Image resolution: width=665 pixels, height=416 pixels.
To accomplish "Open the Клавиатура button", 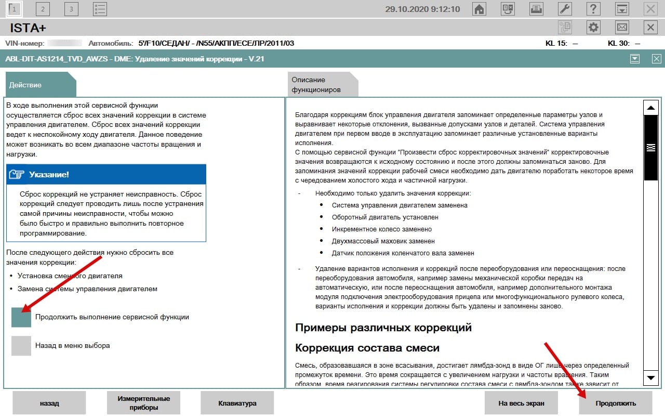I will tap(237, 403).
